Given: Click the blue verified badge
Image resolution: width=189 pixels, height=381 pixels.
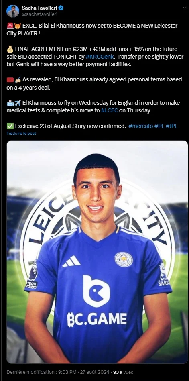Looking at the screenshot, I should [61, 8].
